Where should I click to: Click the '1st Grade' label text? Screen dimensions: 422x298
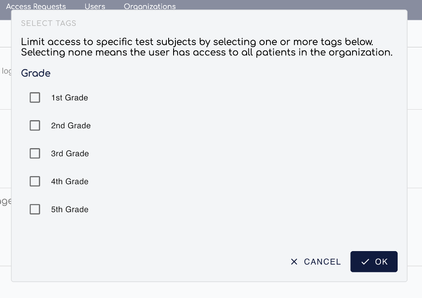click(x=69, y=98)
